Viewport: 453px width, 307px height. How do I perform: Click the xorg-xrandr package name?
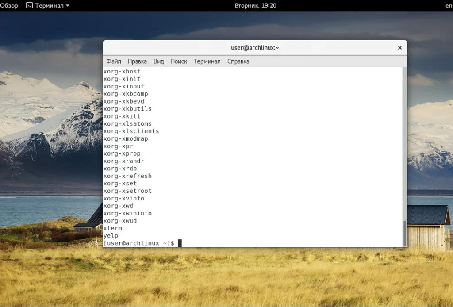123,161
